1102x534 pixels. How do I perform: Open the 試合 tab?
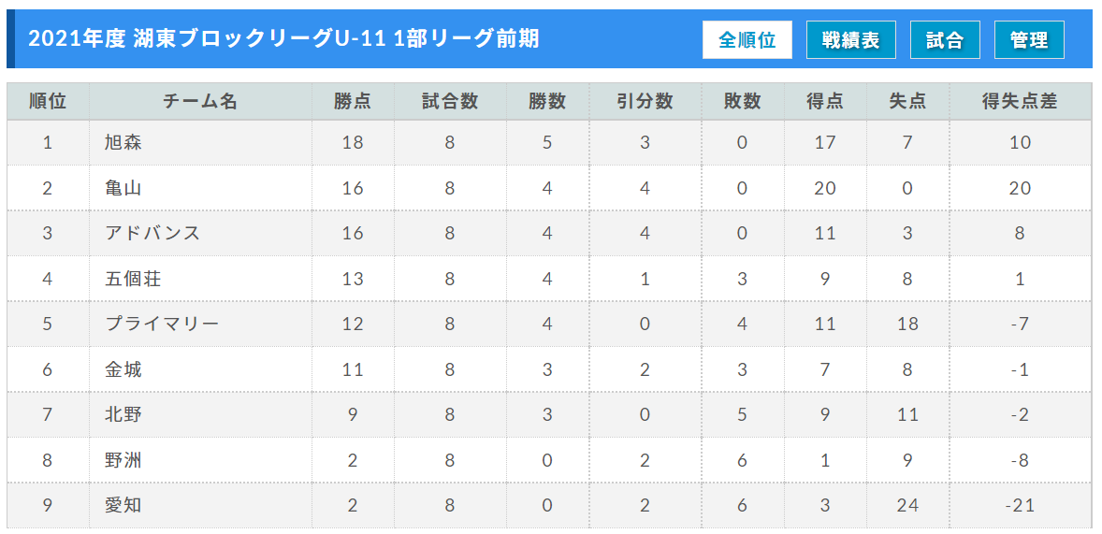[945, 40]
